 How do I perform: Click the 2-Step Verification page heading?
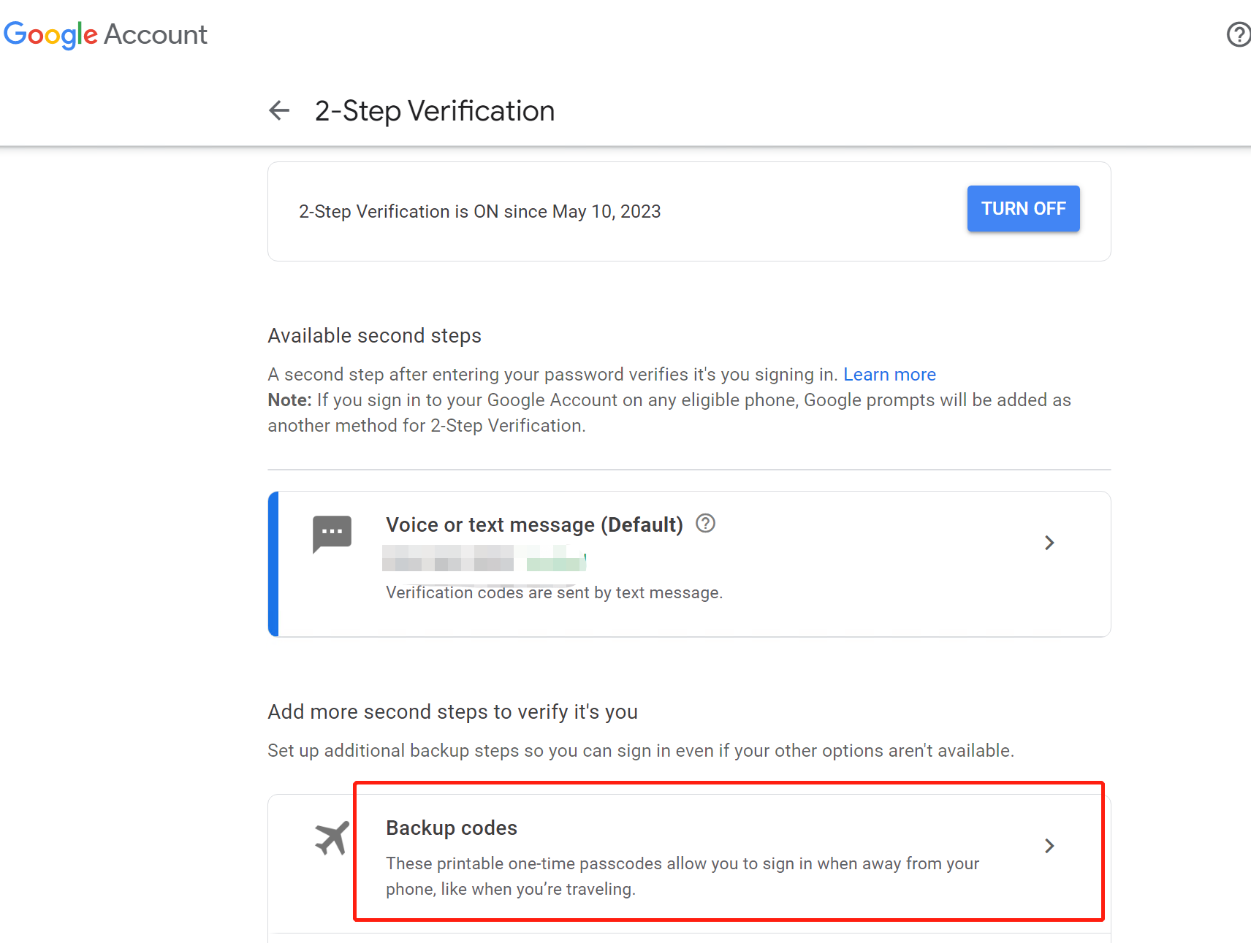pos(435,111)
